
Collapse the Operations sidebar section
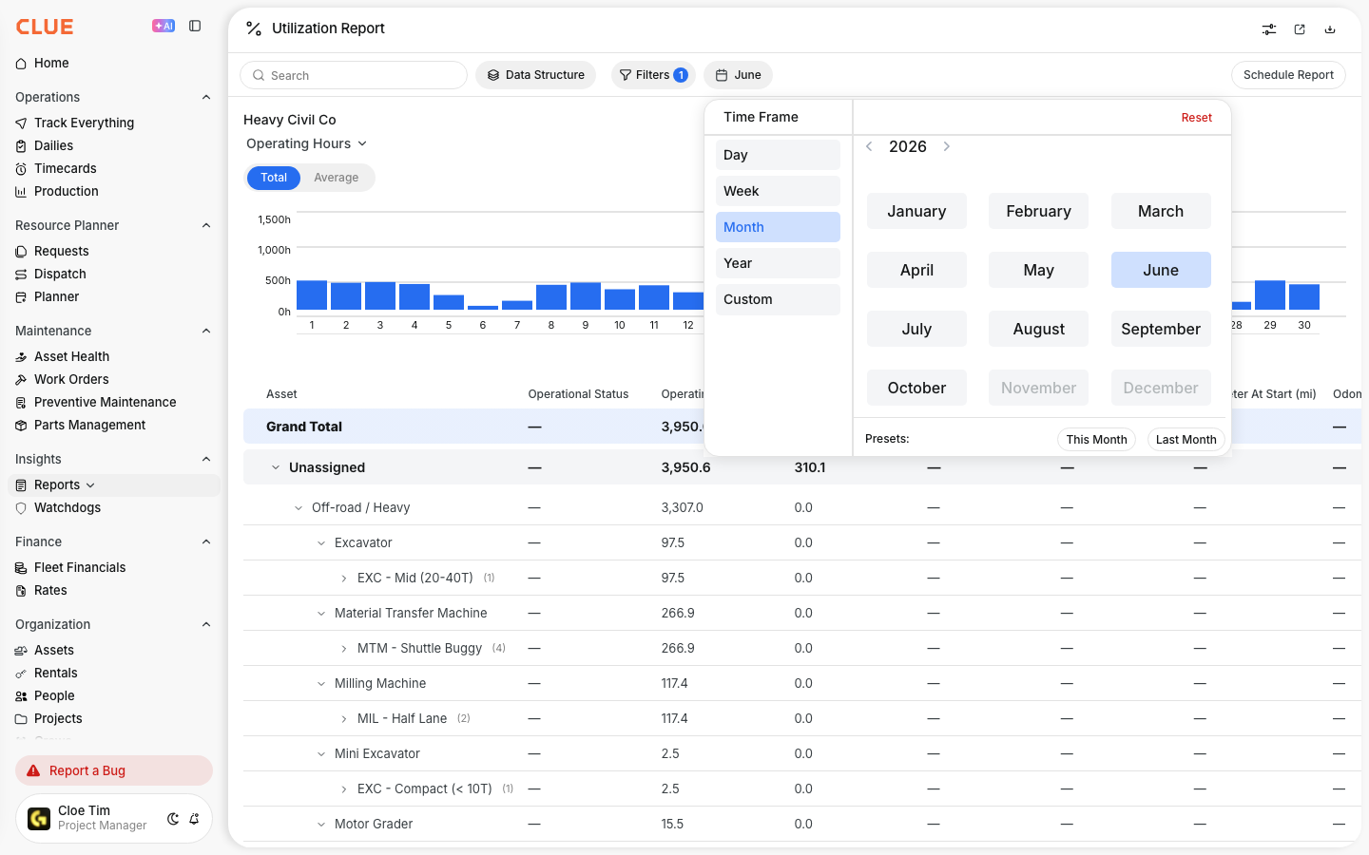[206, 97]
